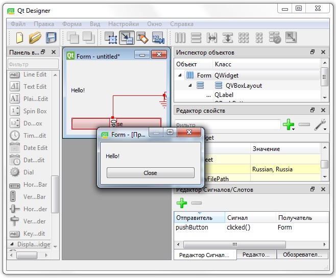Click Russian, Russia property value
The image size is (336, 278).
click(285, 169)
